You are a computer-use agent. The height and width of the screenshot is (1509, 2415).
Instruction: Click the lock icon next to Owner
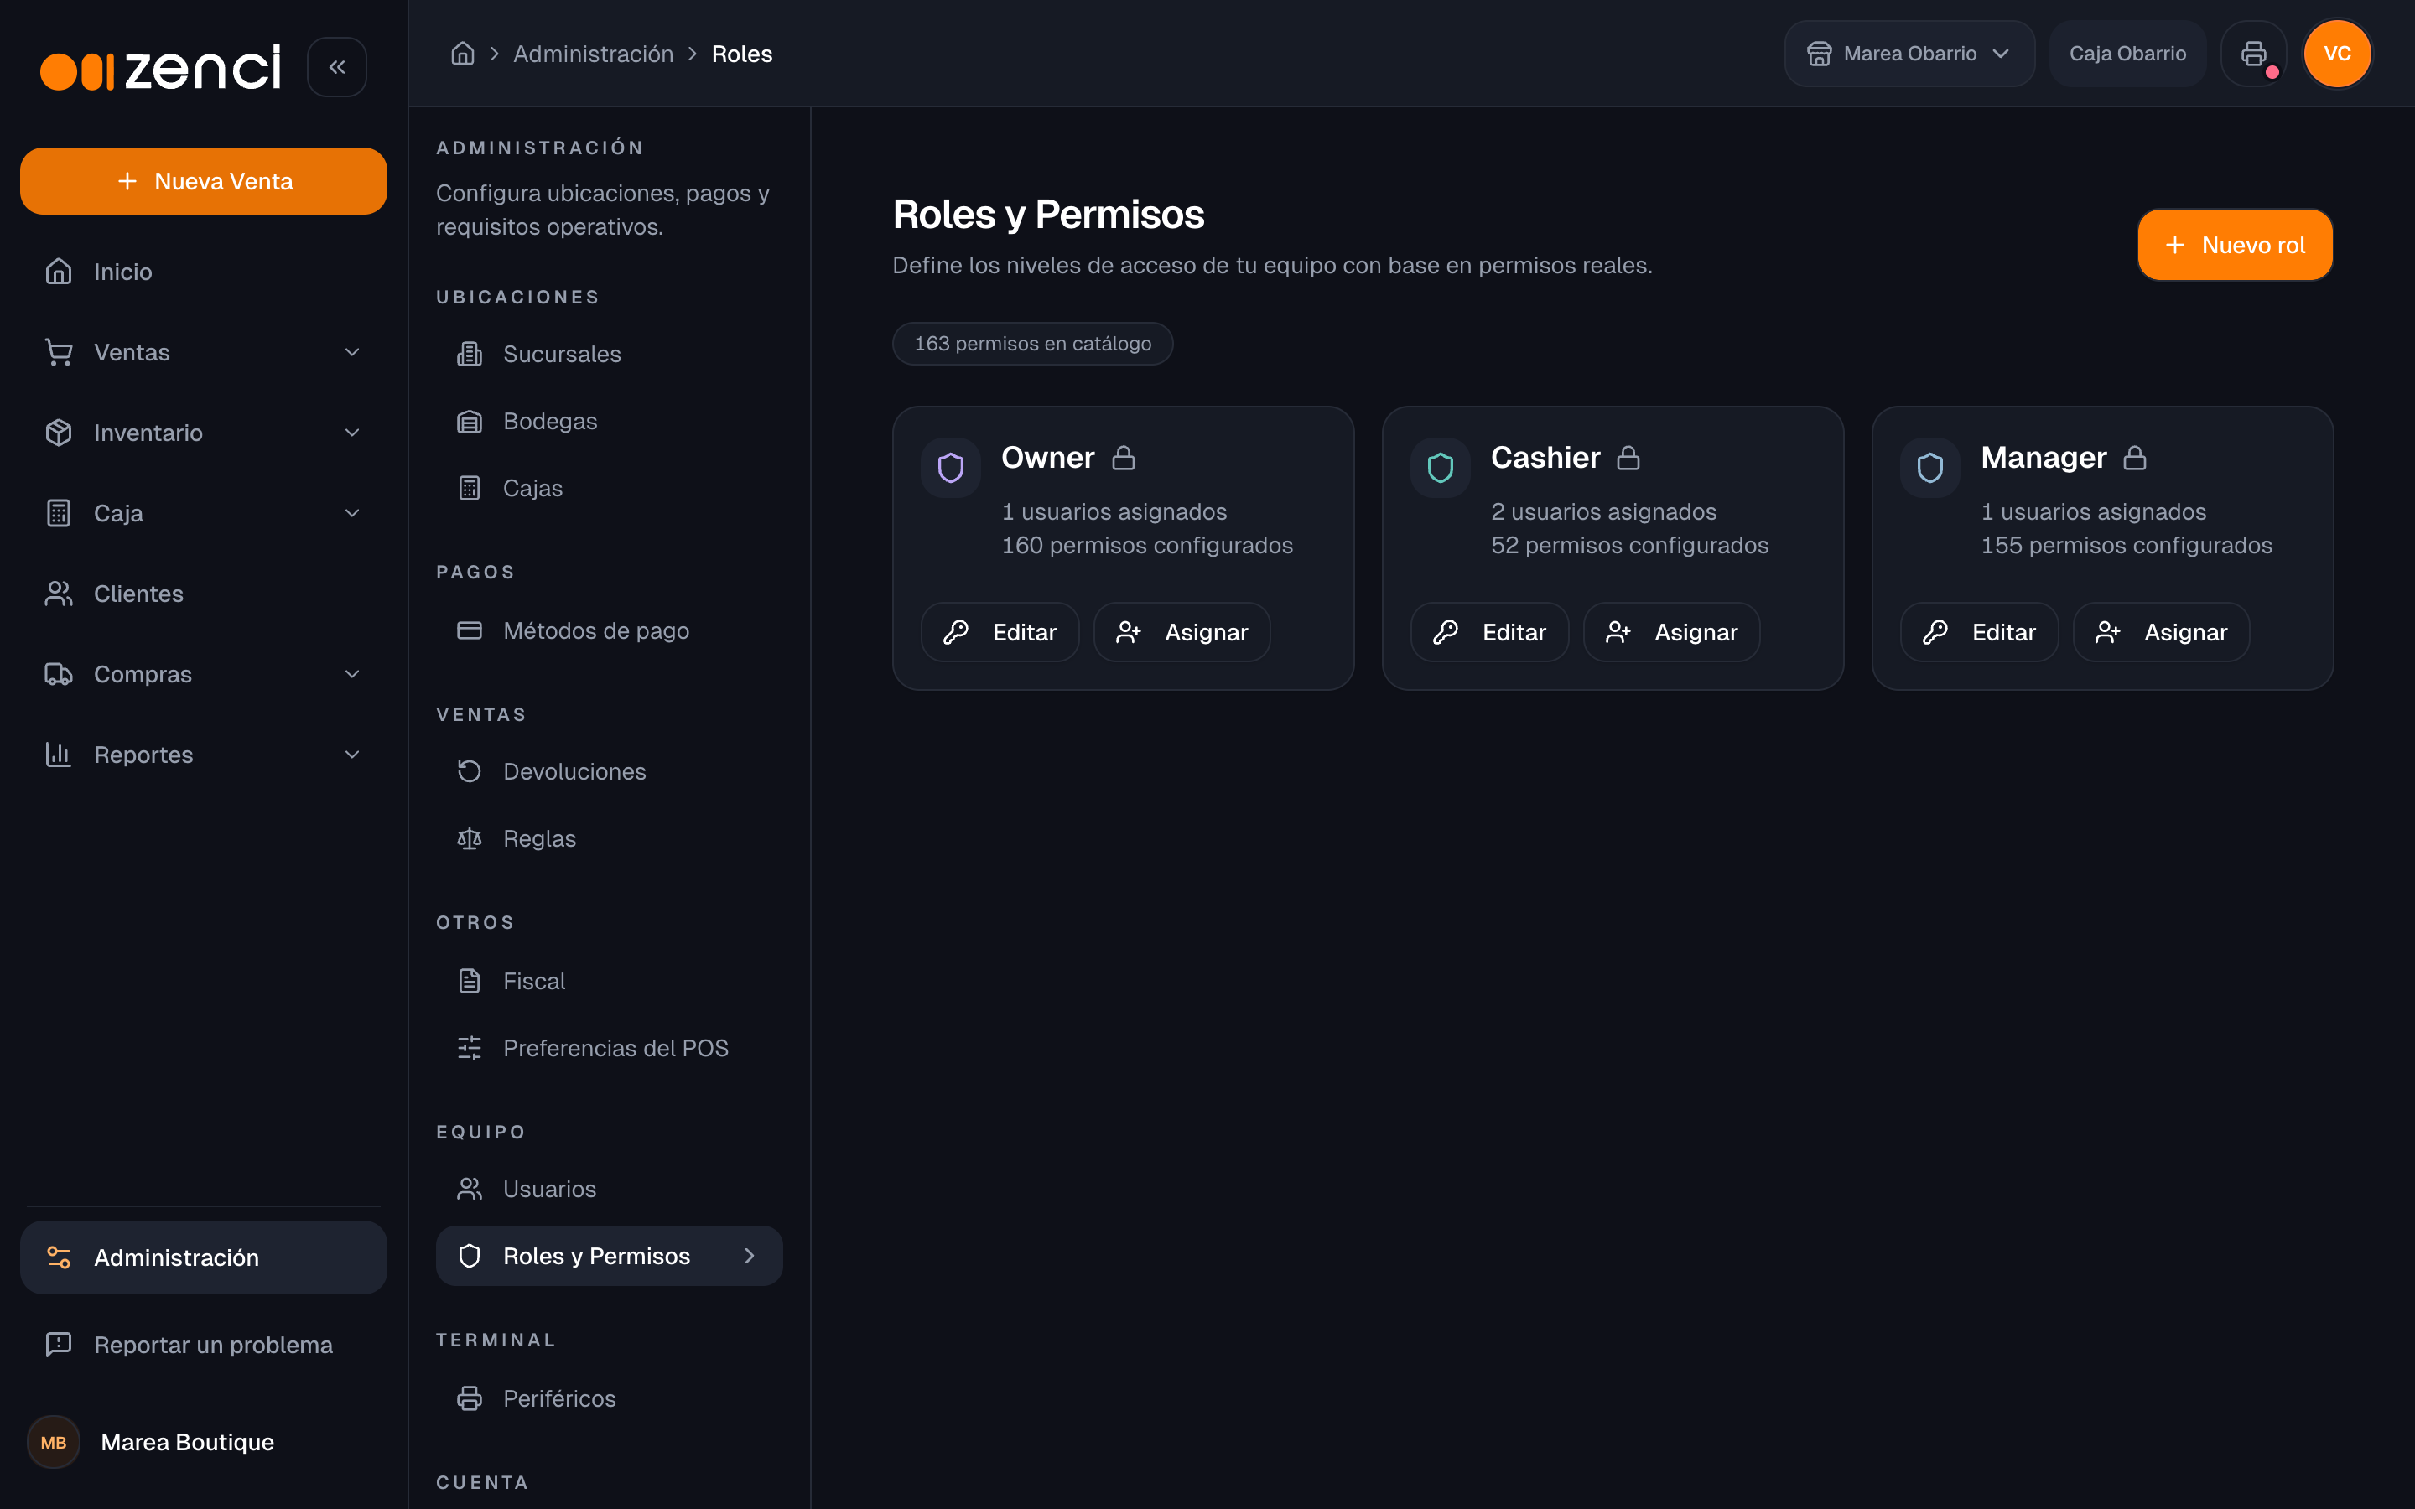1124,457
